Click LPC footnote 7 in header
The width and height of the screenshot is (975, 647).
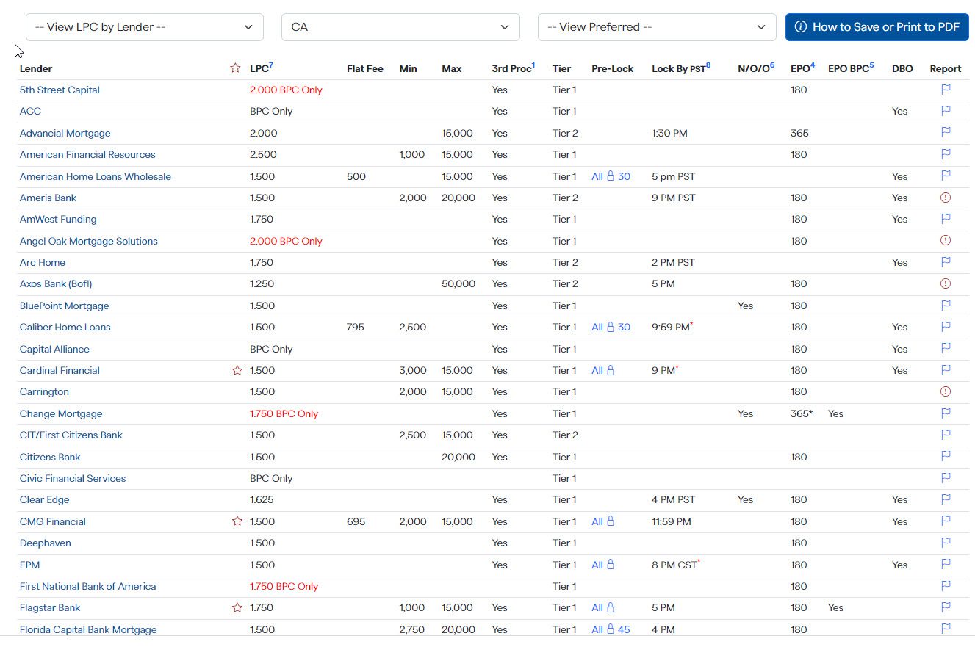(x=271, y=65)
